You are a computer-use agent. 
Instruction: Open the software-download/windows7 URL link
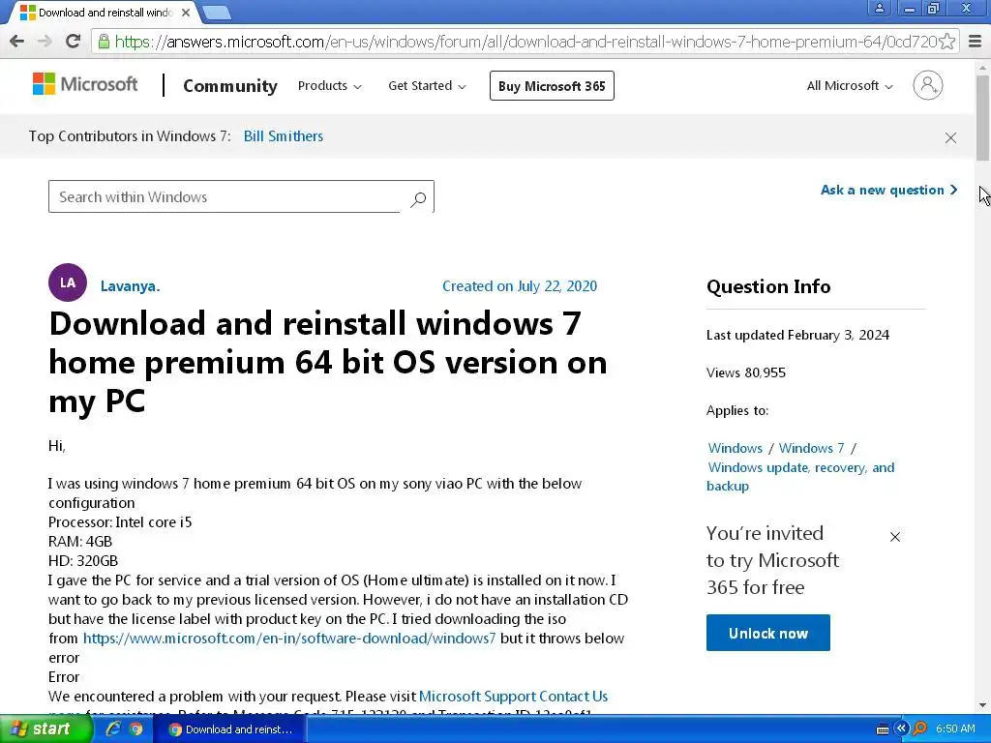[289, 639]
